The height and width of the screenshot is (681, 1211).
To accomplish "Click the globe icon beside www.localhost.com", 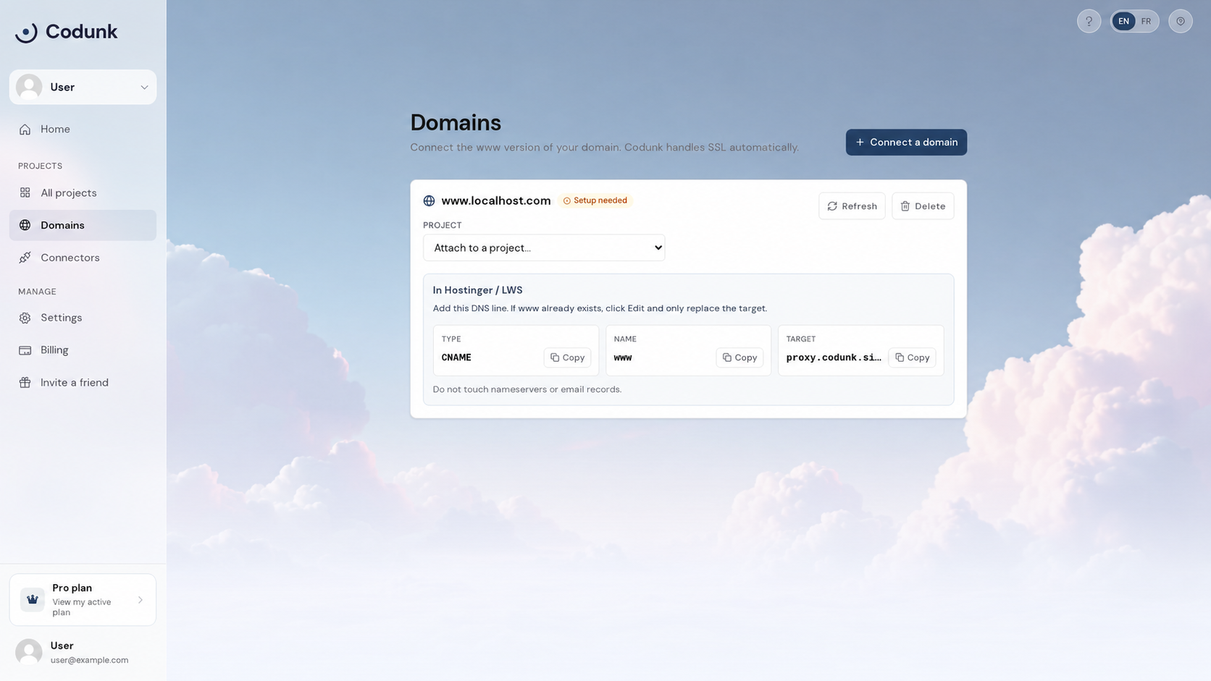I will coord(429,200).
